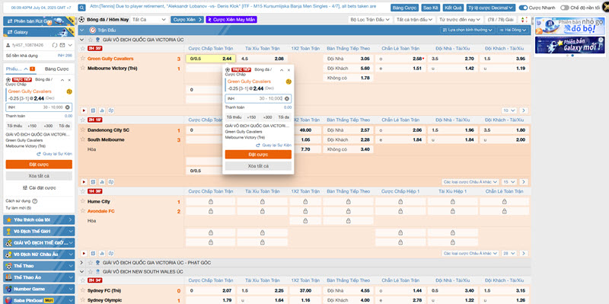Open Lựa chọn bình thường dropdown
The width and height of the screenshot is (609, 304).
tap(467, 30)
